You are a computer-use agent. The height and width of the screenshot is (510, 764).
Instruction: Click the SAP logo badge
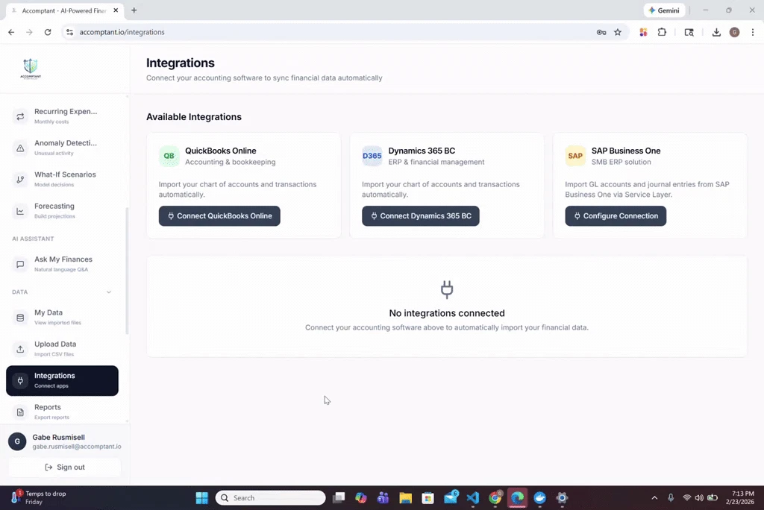point(575,156)
